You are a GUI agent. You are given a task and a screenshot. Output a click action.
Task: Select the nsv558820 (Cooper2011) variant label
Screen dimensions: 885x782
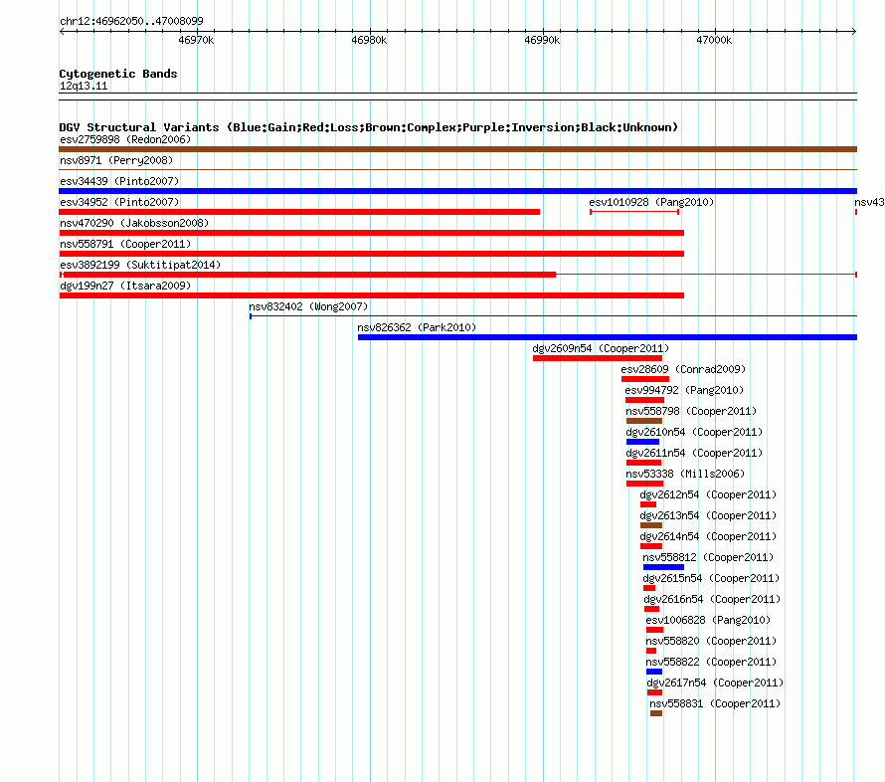pyautogui.click(x=711, y=641)
